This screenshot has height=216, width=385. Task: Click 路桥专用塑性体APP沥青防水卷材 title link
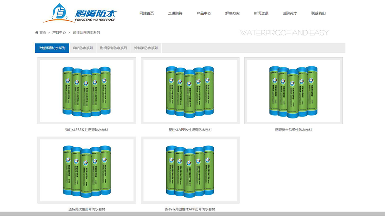(190, 209)
